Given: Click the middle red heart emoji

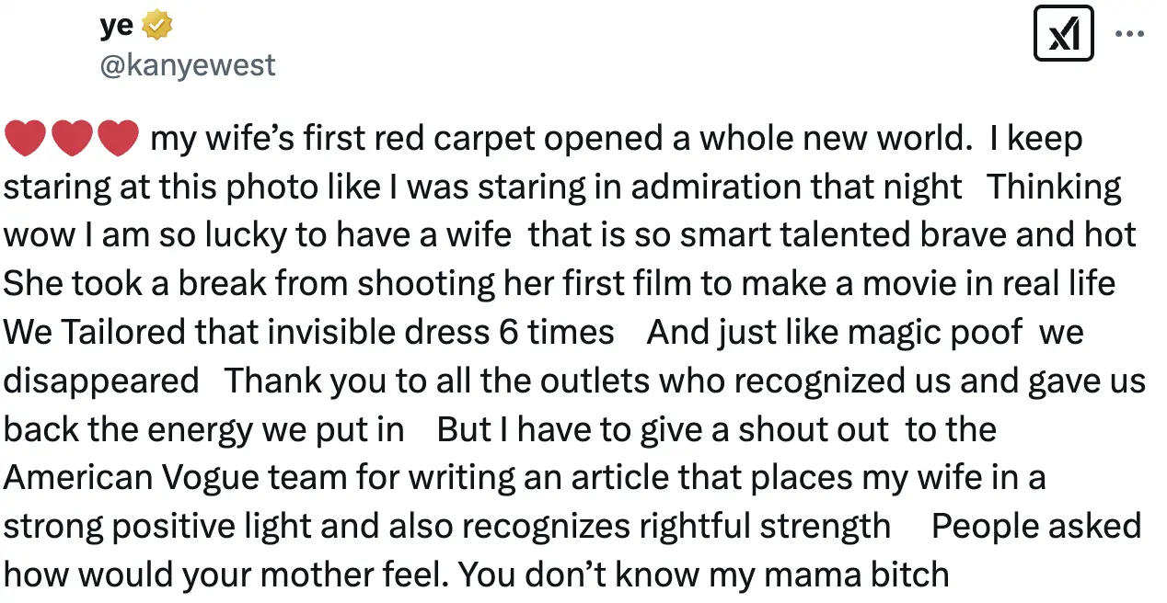Looking at the screenshot, I should (72, 137).
